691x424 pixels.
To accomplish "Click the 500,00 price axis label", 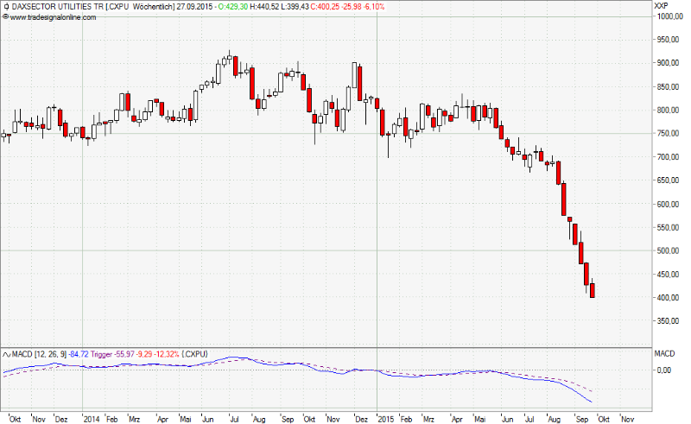I will pyautogui.click(x=668, y=251).
